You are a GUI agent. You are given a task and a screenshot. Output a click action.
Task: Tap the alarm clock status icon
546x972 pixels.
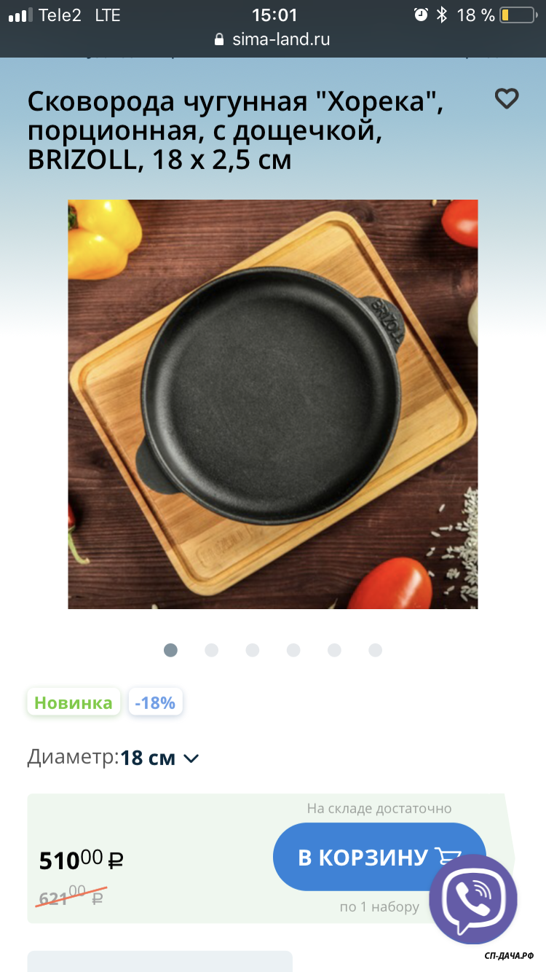point(421,15)
